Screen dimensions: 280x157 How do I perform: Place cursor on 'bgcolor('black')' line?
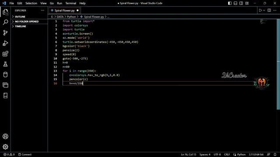click(76, 46)
